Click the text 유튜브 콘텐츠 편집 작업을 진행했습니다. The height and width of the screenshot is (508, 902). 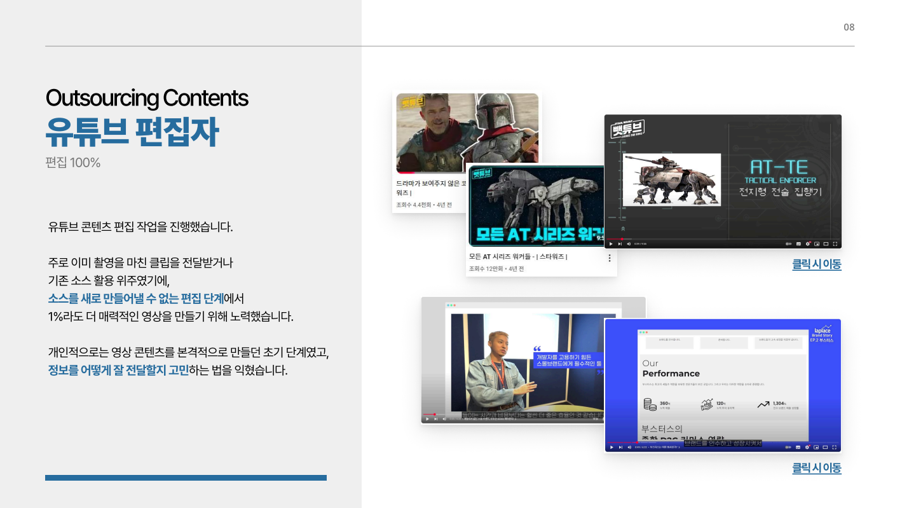(x=141, y=226)
